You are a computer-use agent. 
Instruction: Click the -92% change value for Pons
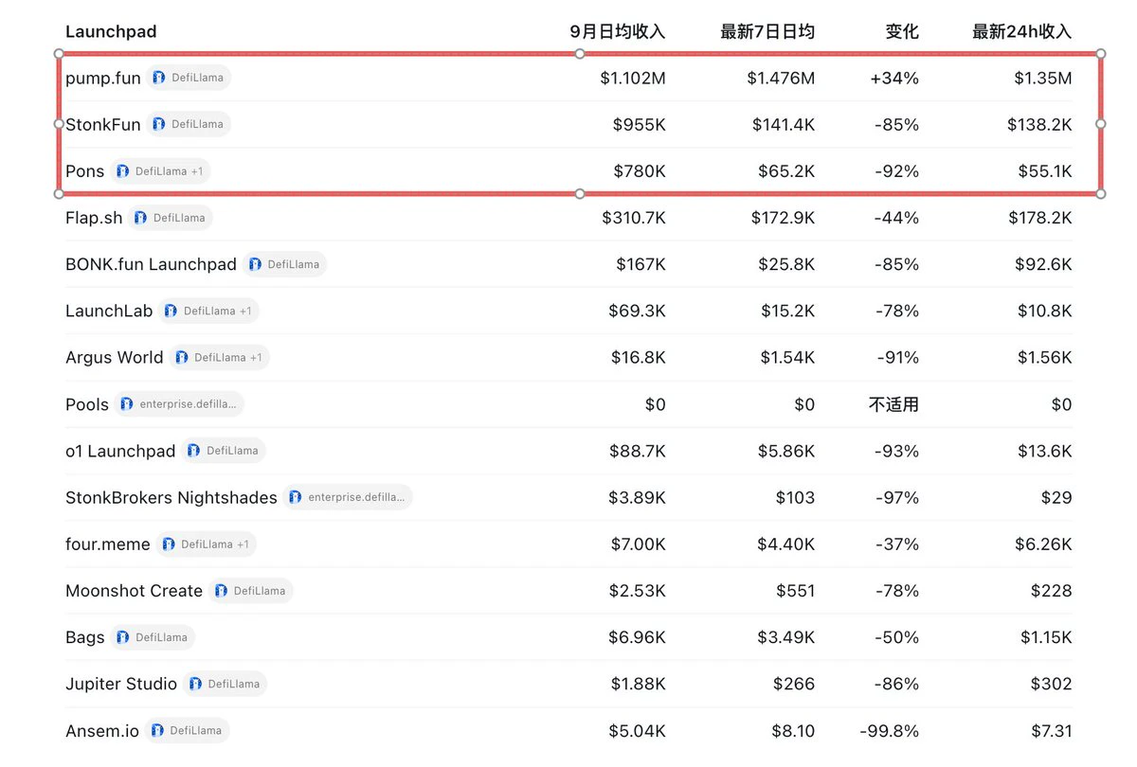click(x=896, y=171)
